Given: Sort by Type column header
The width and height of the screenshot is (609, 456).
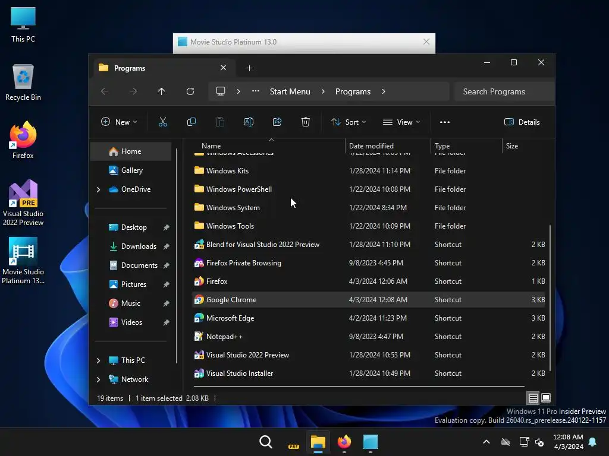Looking at the screenshot, I should click(466, 146).
